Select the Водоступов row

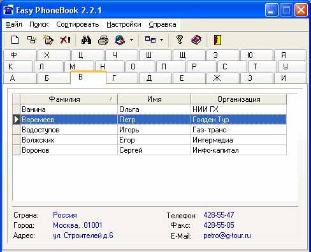149,130
